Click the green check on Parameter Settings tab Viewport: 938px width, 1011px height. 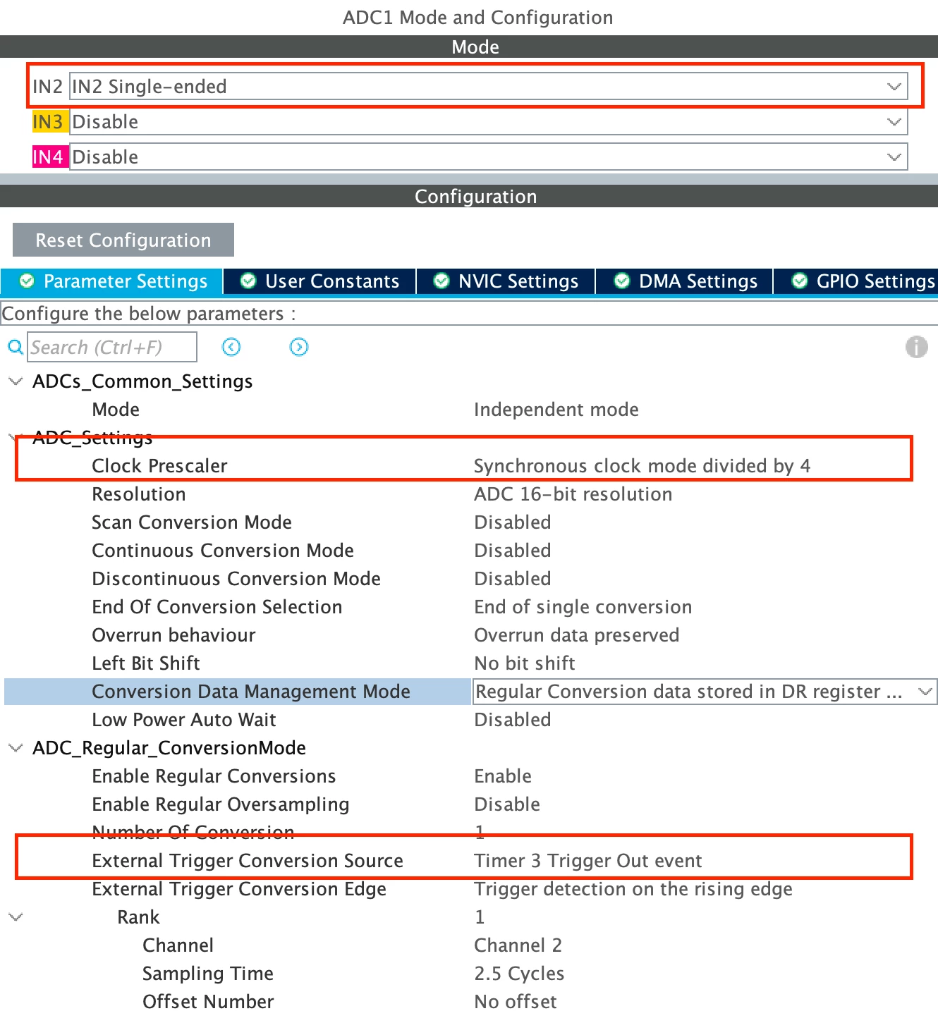point(27,281)
